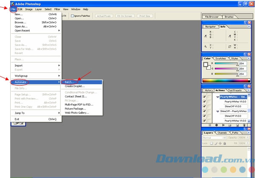Click foreground color swatch in Color panel
This screenshot has width=255, height=178.
pyautogui.click(x=205, y=65)
